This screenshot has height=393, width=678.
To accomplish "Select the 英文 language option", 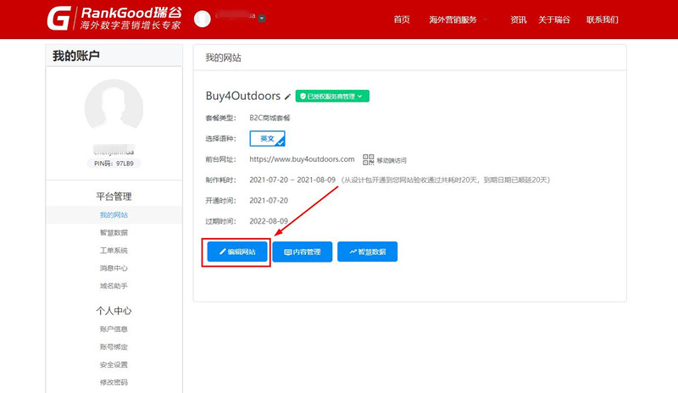I will click(x=267, y=138).
